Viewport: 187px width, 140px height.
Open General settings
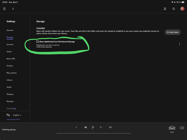click(x=10, y=30)
